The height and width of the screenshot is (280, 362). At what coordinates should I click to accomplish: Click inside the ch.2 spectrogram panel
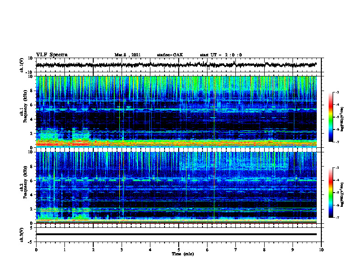176,188
